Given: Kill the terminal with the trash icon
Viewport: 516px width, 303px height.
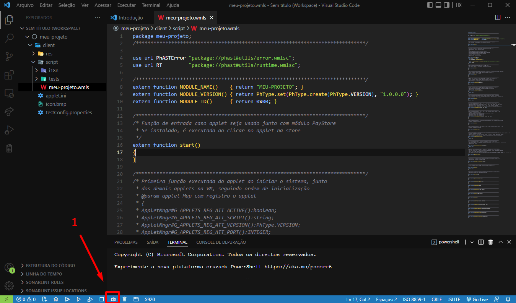Looking at the screenshot, I should (490, 242).
